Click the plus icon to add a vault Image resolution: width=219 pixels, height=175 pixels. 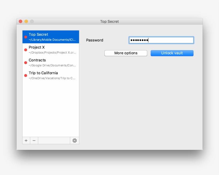coord(26,141)
